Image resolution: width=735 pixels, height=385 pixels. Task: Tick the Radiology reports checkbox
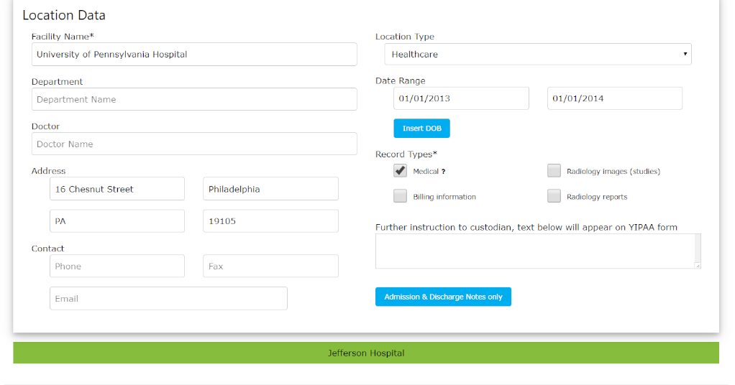(554, 196)
